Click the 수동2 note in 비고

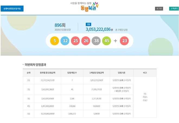tap(145, 101)
